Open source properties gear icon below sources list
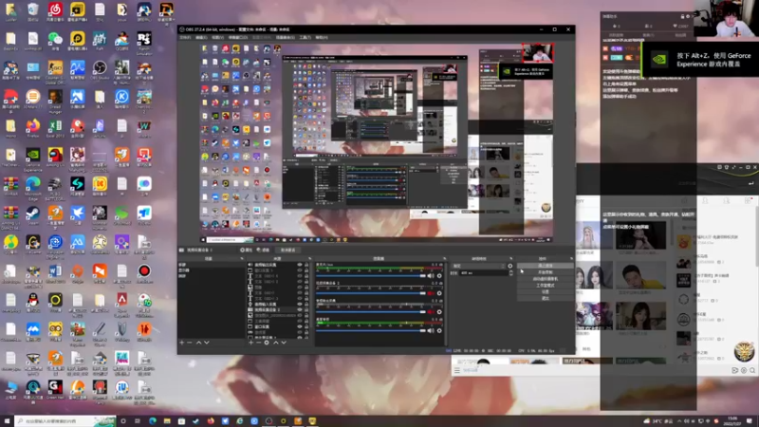The width and height of the screenshot is (759, 427). click(267, 343)
